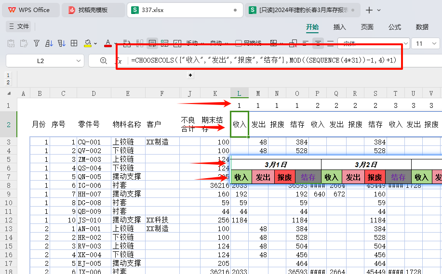Viewport: 442px width, 274px height.
Task: Open the name box dropdown next to L2
Action: (79, 61)
